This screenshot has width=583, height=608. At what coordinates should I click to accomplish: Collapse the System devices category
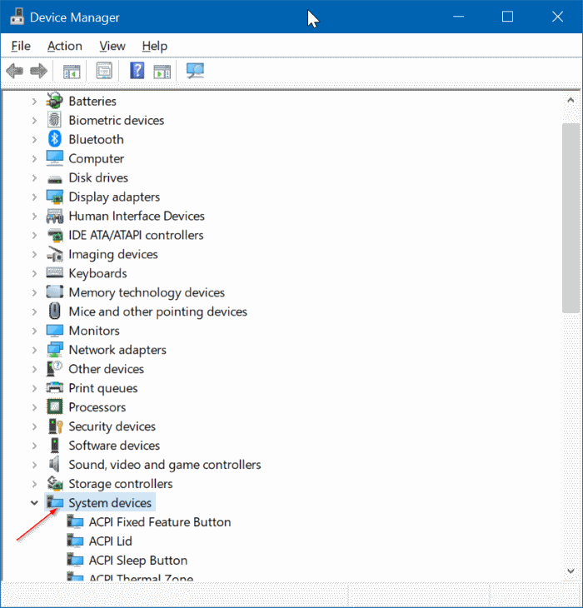click(x=34, y=503)
